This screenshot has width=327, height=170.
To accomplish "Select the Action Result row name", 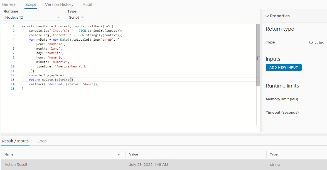I will click(x=16, y=165).
